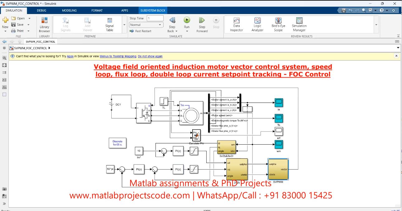Click the ia scope block
Screen dimensions: 402x211
[x=279, y=102]
